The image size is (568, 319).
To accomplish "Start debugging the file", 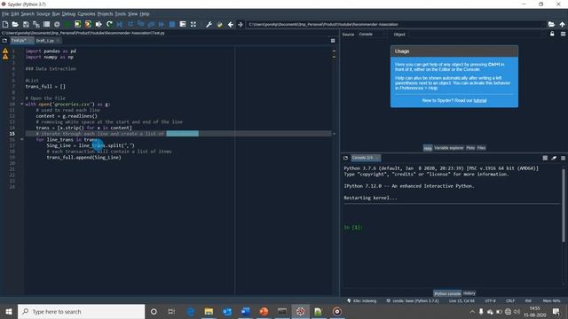I will point(120,24).
